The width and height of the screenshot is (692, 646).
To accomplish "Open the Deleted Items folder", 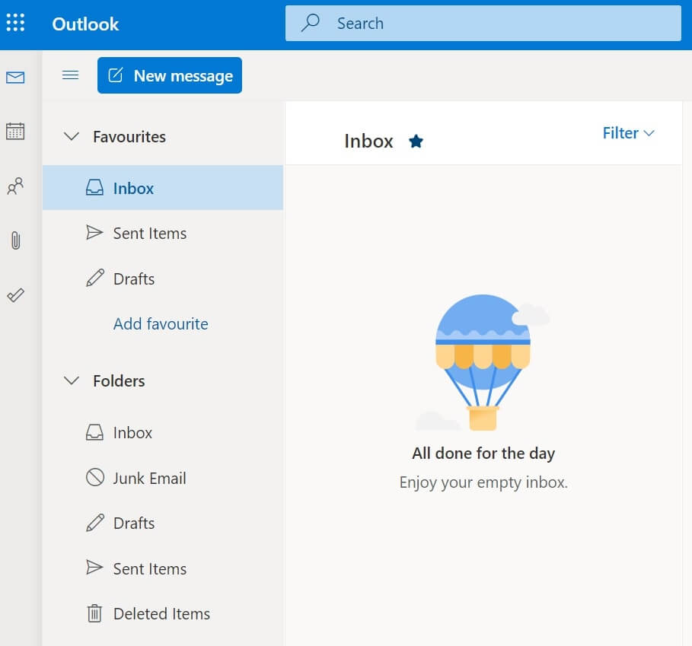I will (161, 614).
